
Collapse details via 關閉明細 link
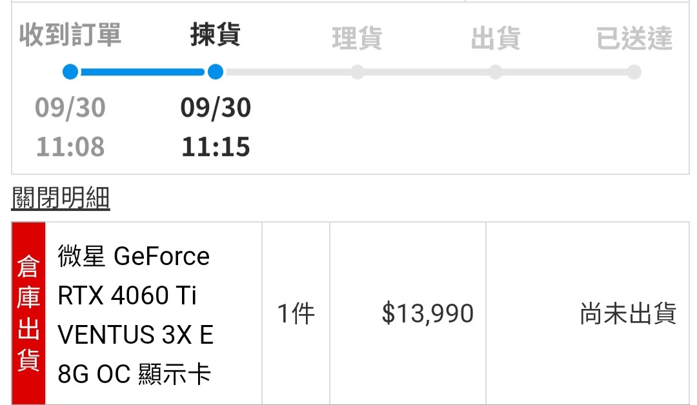pyautogui.click(x=61, y=199)
